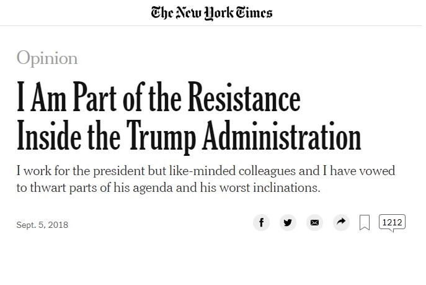Viewport: 426px width, 285px height.
Task: Go to the New York Times homepage logo
Action: [211, 13]
